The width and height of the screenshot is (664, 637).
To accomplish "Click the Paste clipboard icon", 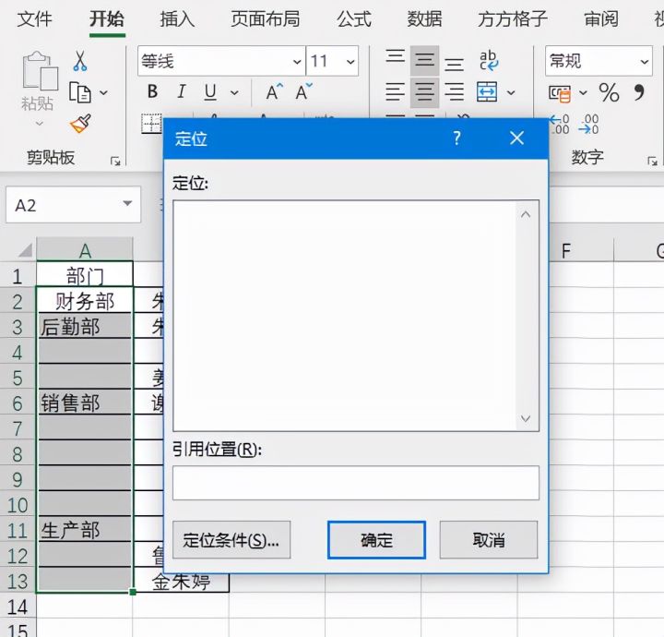I will click(41, 71).
